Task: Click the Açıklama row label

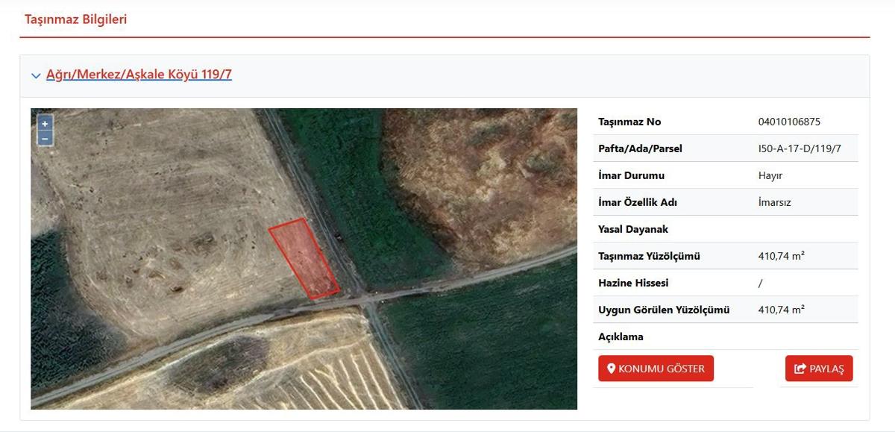Action: click(621, 336)
